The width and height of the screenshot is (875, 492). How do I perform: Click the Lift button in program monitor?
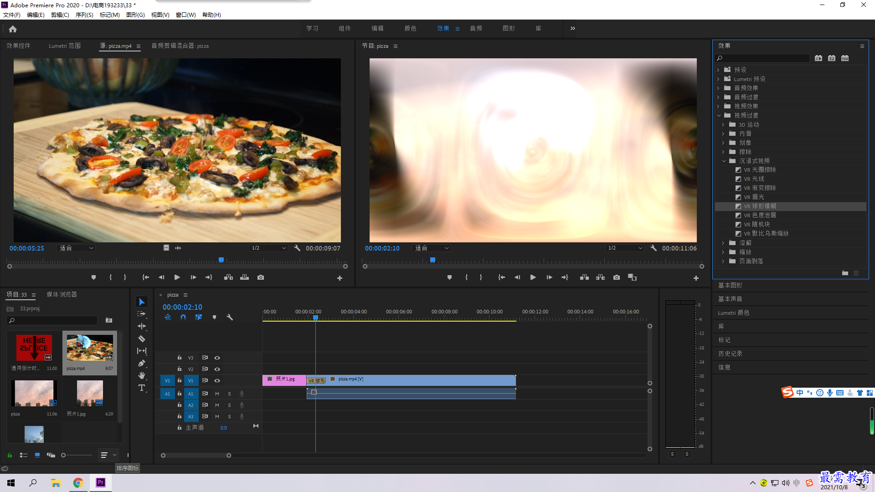pos(584,277)
